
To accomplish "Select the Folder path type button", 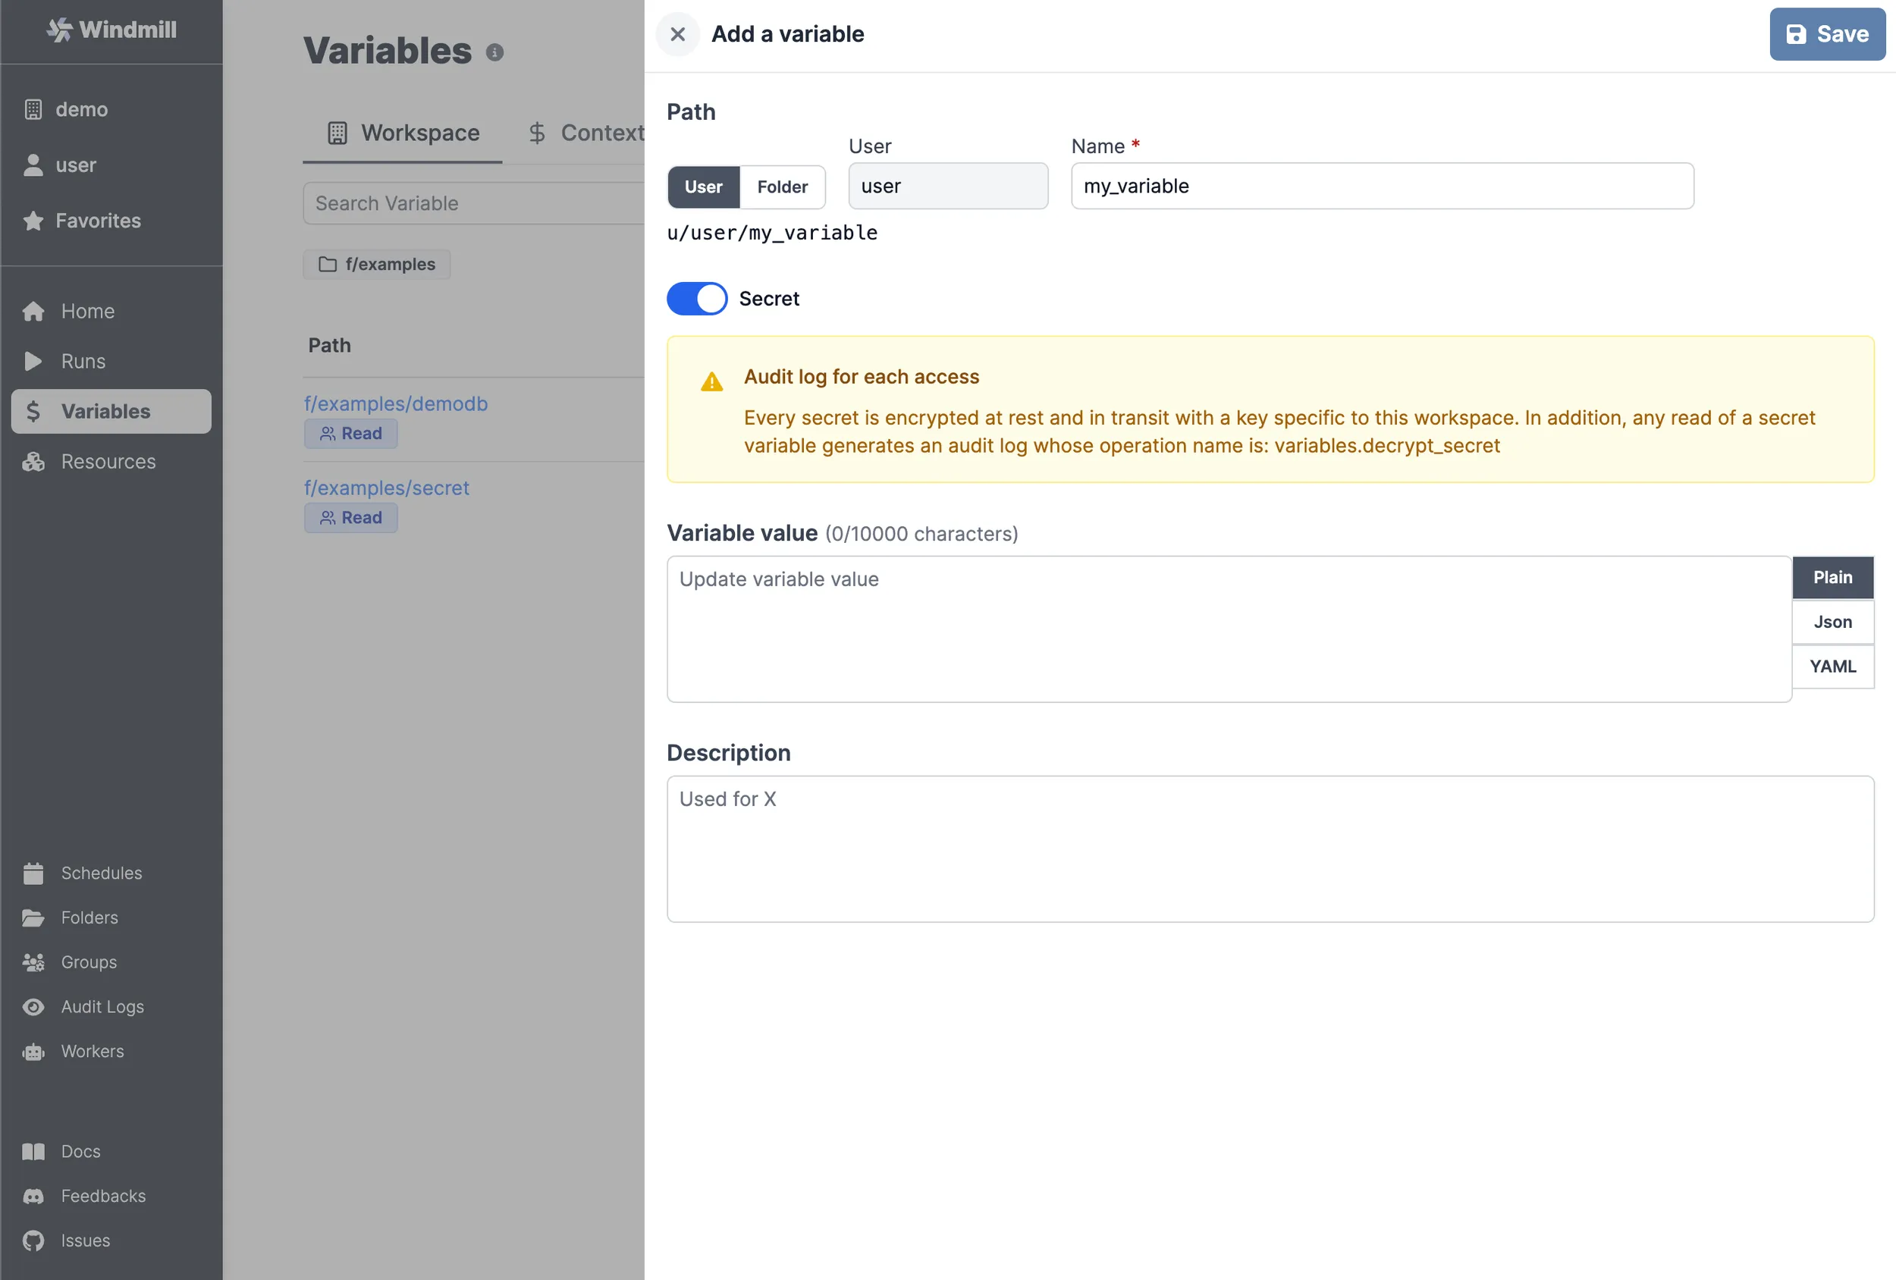I will tap(782, 186).
